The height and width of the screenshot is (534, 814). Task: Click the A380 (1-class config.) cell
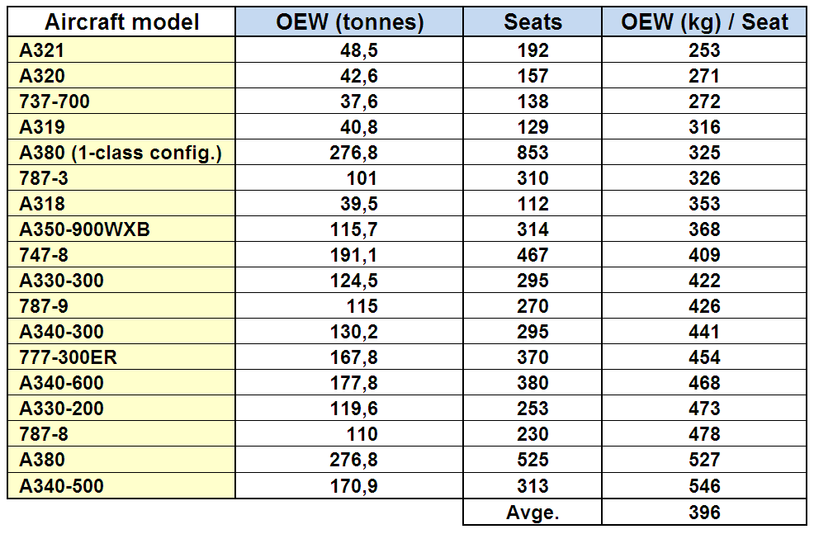click(x=121, y=153)
